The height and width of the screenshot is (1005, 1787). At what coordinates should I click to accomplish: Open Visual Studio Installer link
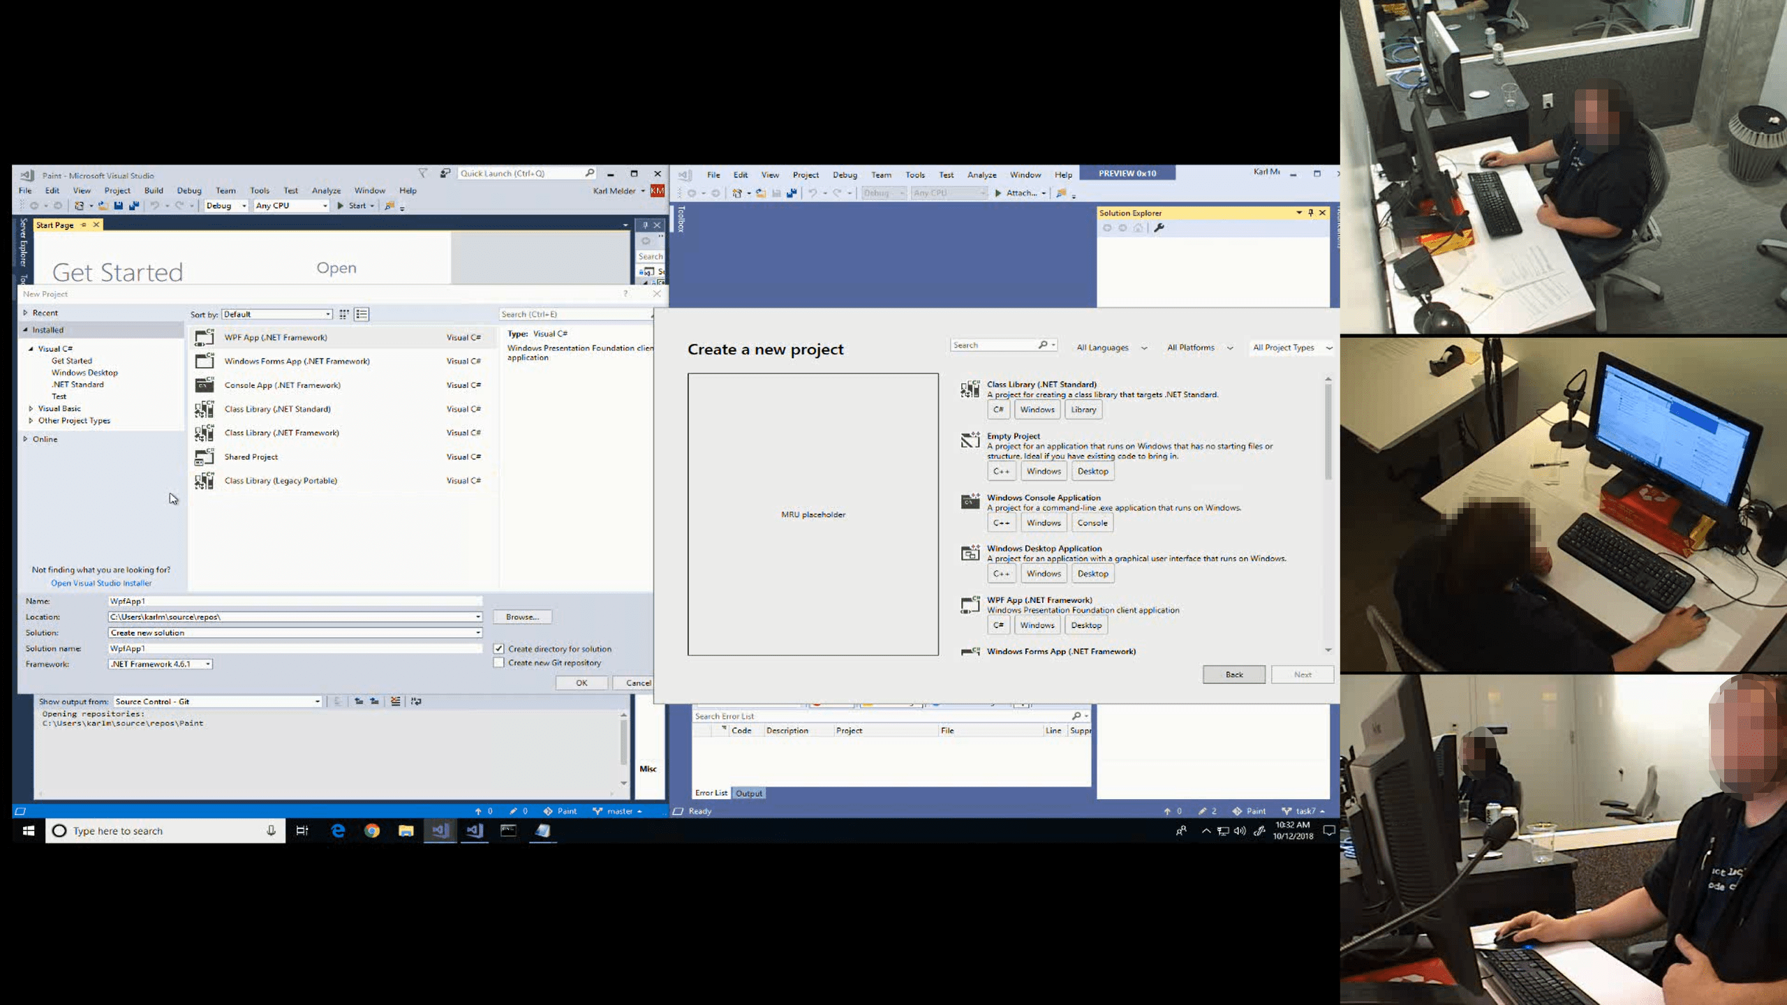[101, 583]
